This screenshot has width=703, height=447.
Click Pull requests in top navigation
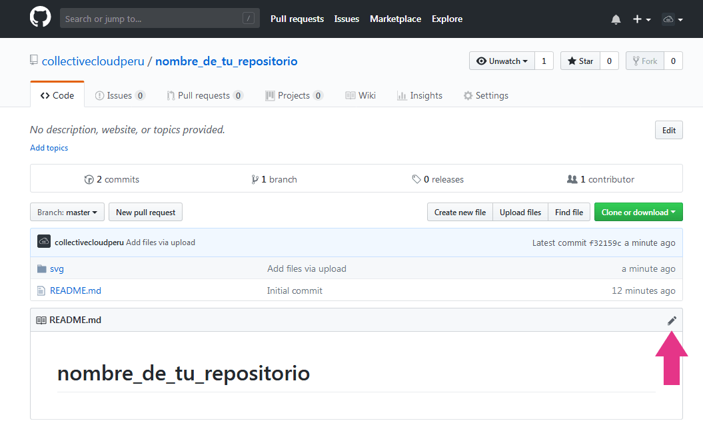click(297, 19)
